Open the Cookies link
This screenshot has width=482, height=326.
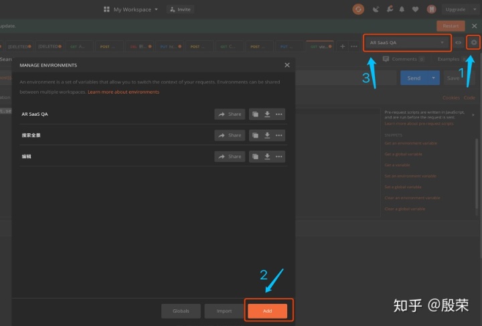(x=451, y=98)
